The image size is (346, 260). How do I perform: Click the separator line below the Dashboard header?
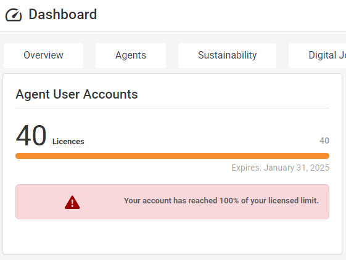coord(173,31)
